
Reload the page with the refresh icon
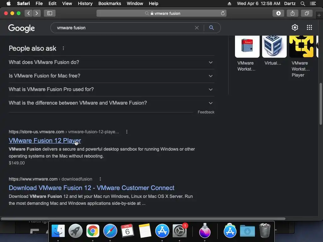click(223, 13)
